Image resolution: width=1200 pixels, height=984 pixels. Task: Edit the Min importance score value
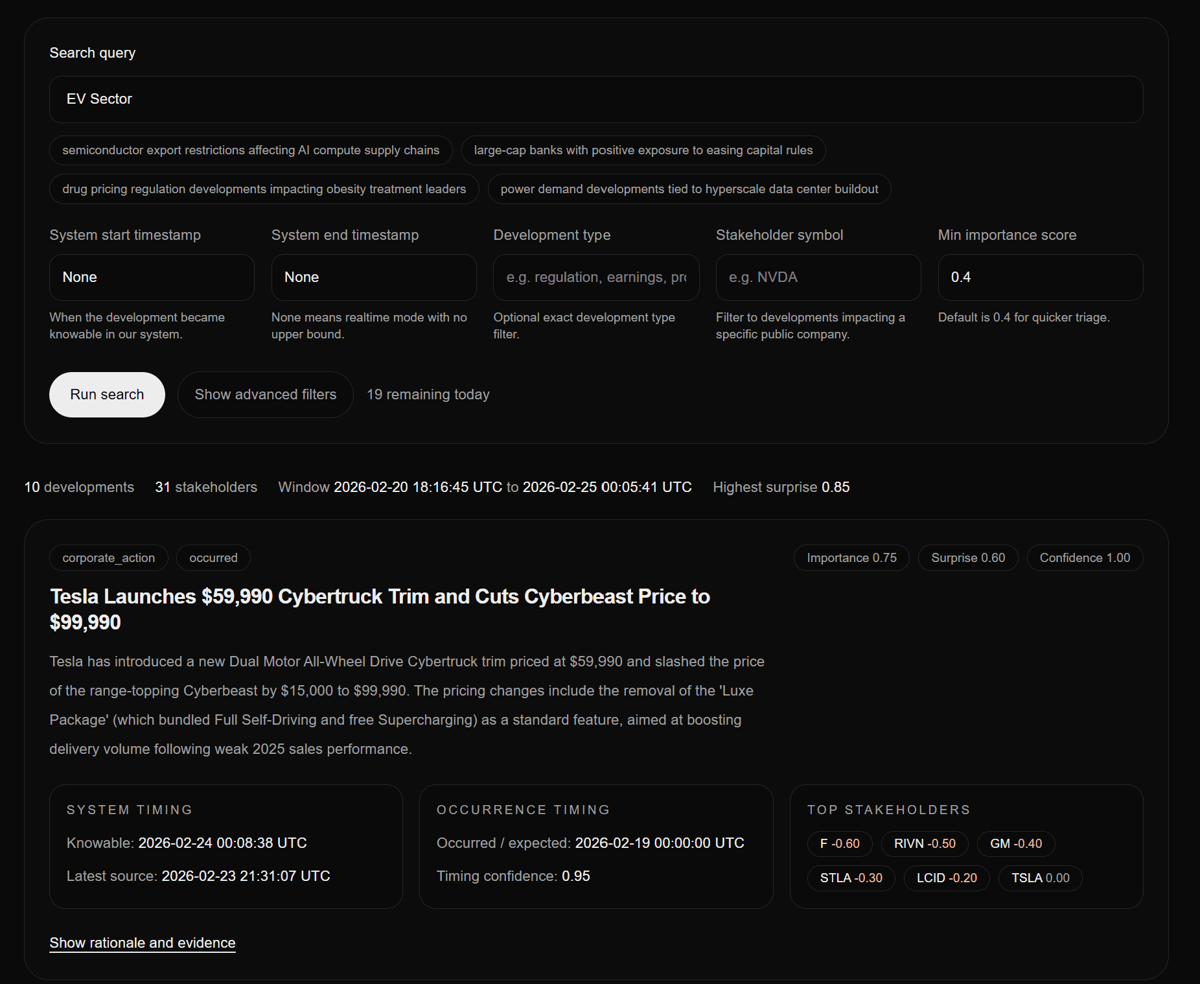1039,277
